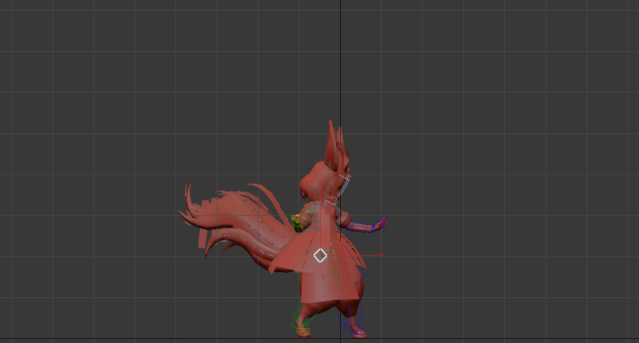Select the red X axis label
Viewport: 639px width, 343px height.
381,255
